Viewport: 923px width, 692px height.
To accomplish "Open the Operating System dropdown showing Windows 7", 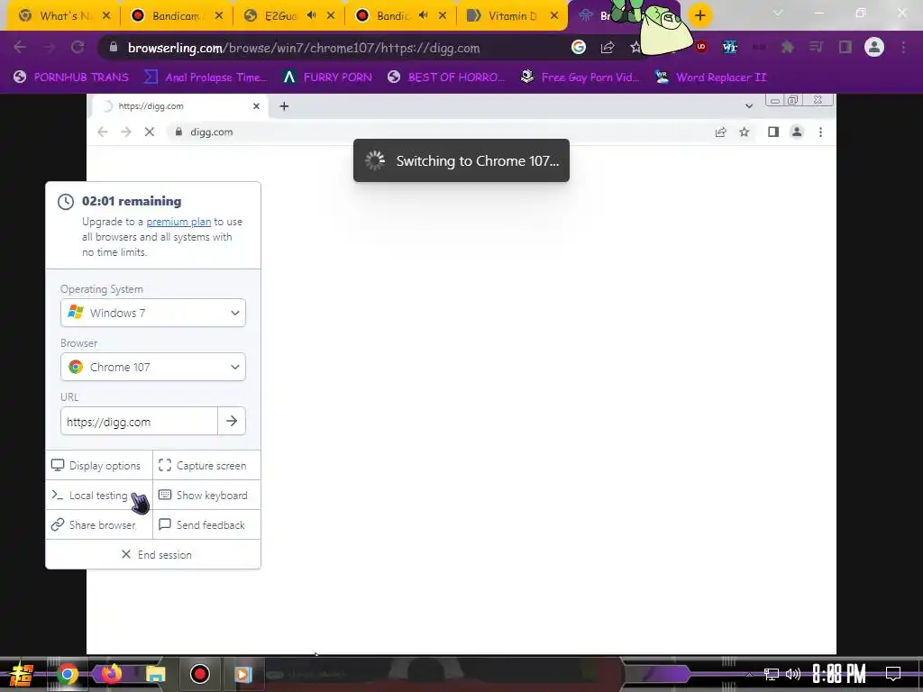I will [153, 313].
